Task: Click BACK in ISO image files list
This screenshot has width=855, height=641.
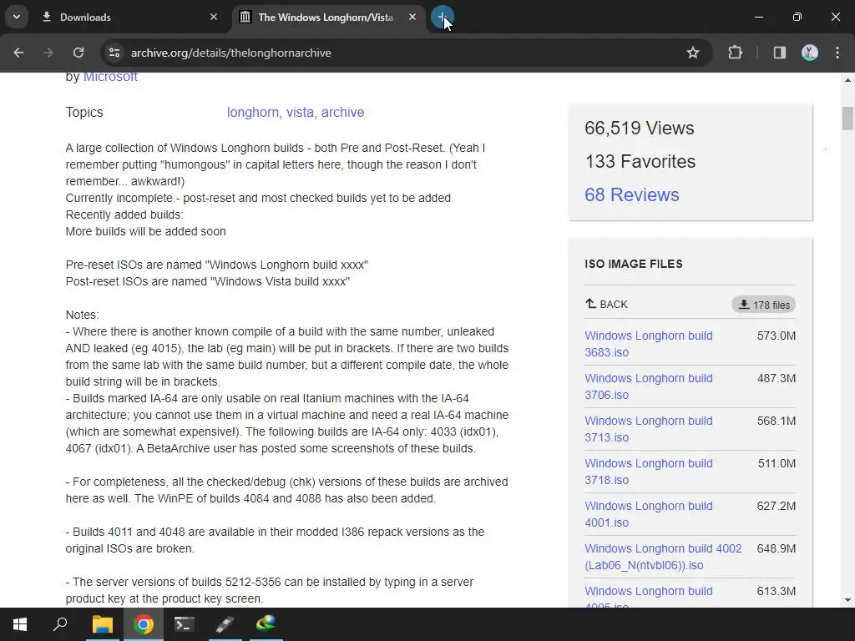Action: pyautogui.click(x=606, y=304)
